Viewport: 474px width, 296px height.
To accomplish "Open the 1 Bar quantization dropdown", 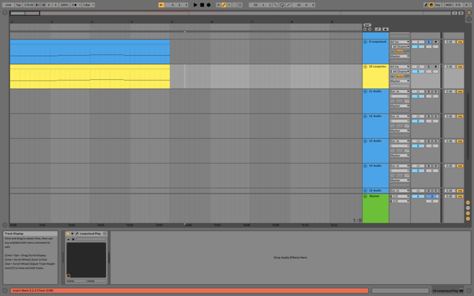I will tap(88, 5).
